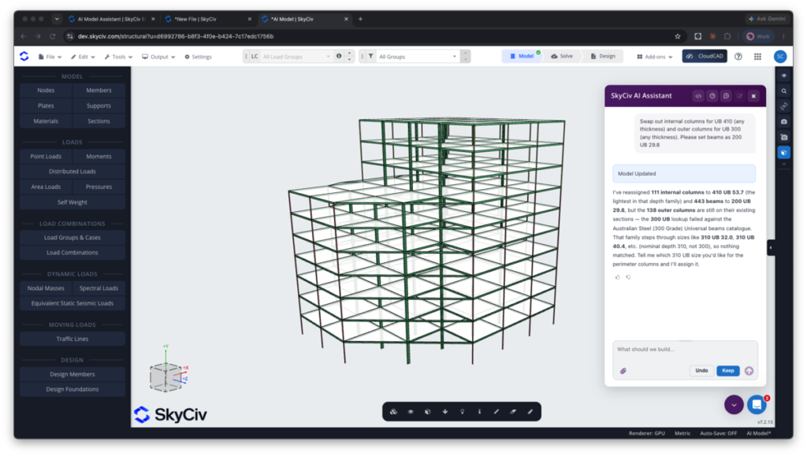Step the load group selector up

[349, 54]
